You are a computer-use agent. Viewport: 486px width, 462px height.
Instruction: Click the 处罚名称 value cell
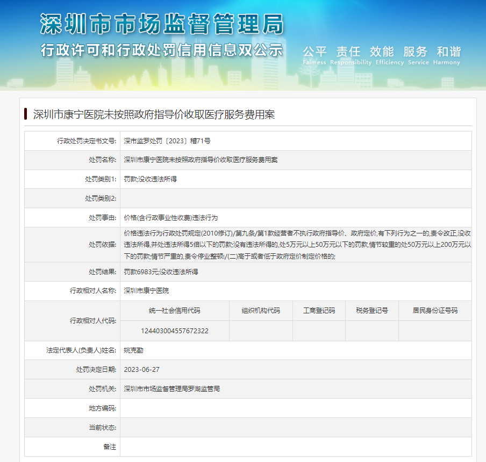[x=296, y=160]
